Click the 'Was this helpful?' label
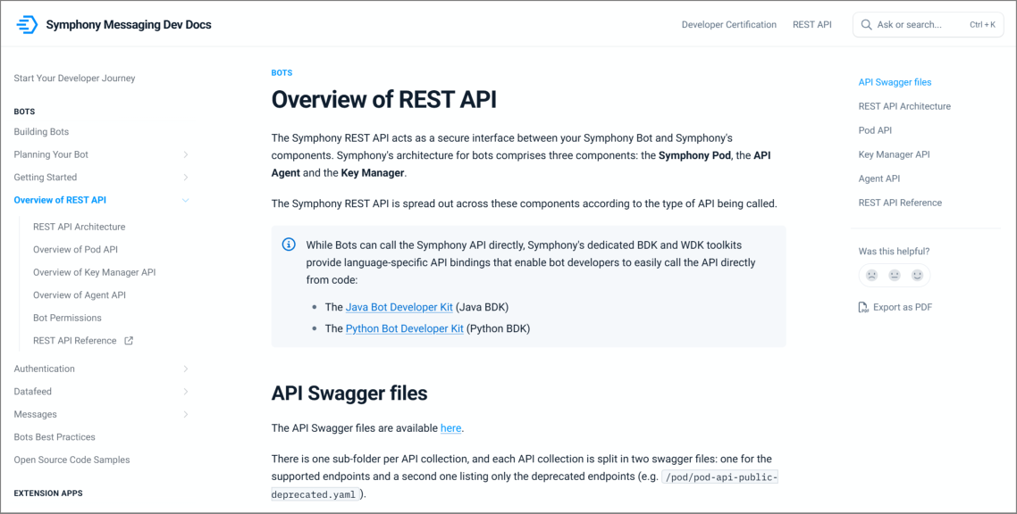This screenshot has height=514, width=1017. (x=894, y=251)
